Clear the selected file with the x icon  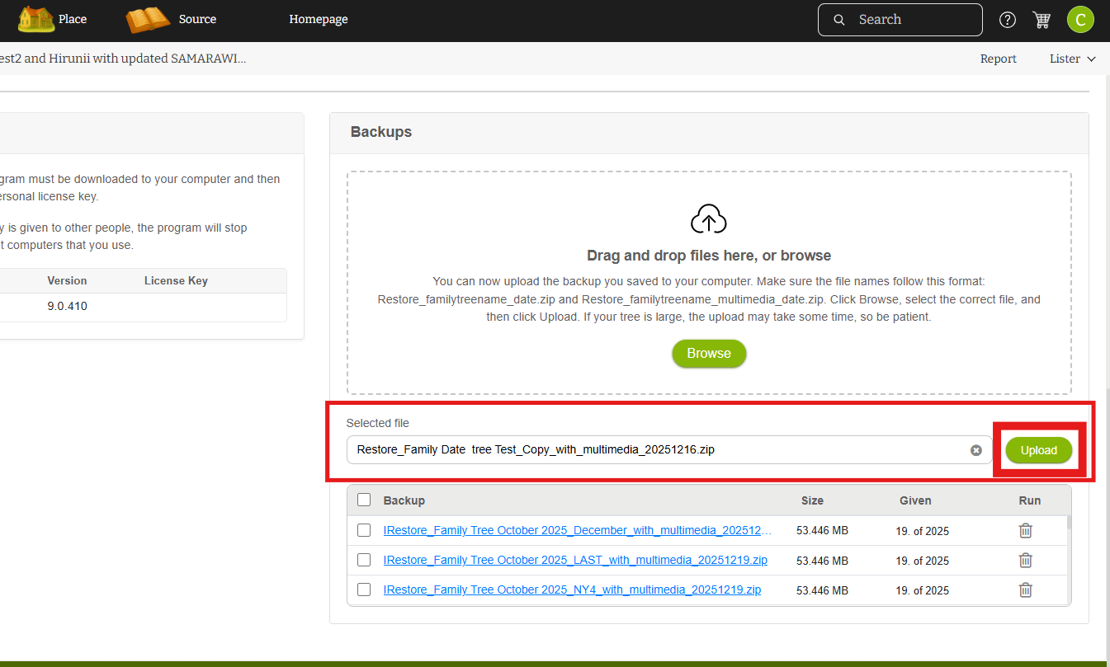(975, 450)
